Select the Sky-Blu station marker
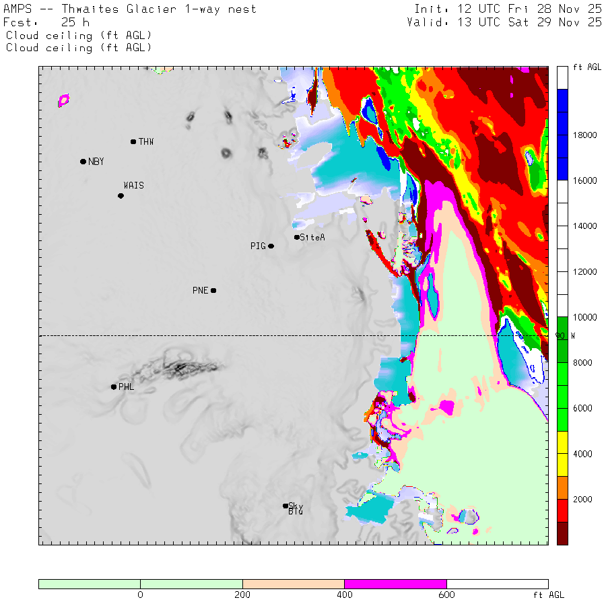The image size is (606, 606). tap(285, 506)
